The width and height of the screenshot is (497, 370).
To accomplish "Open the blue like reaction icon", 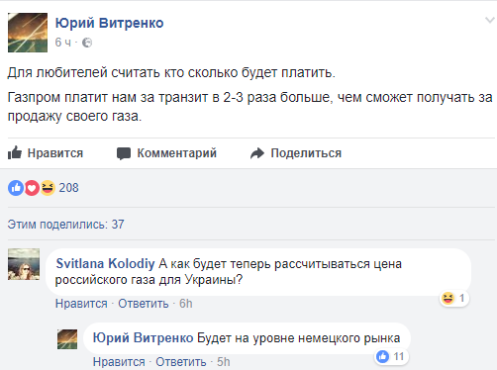I will coord(16,188).
